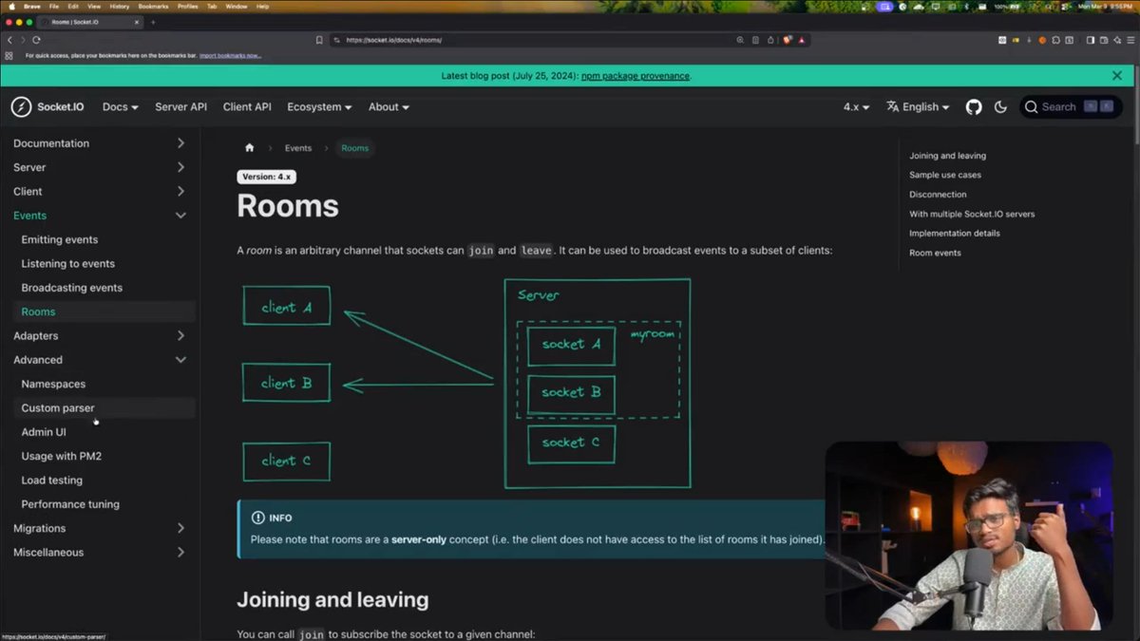Viewport: 1140px width, 641px height.
Task: Open the Profiles menu in macOS menu bar
Action: 188,6
